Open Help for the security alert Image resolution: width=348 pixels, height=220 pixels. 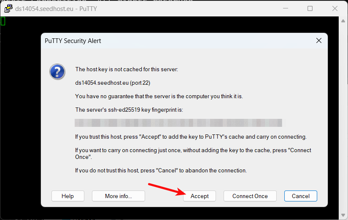coord(67,196)
